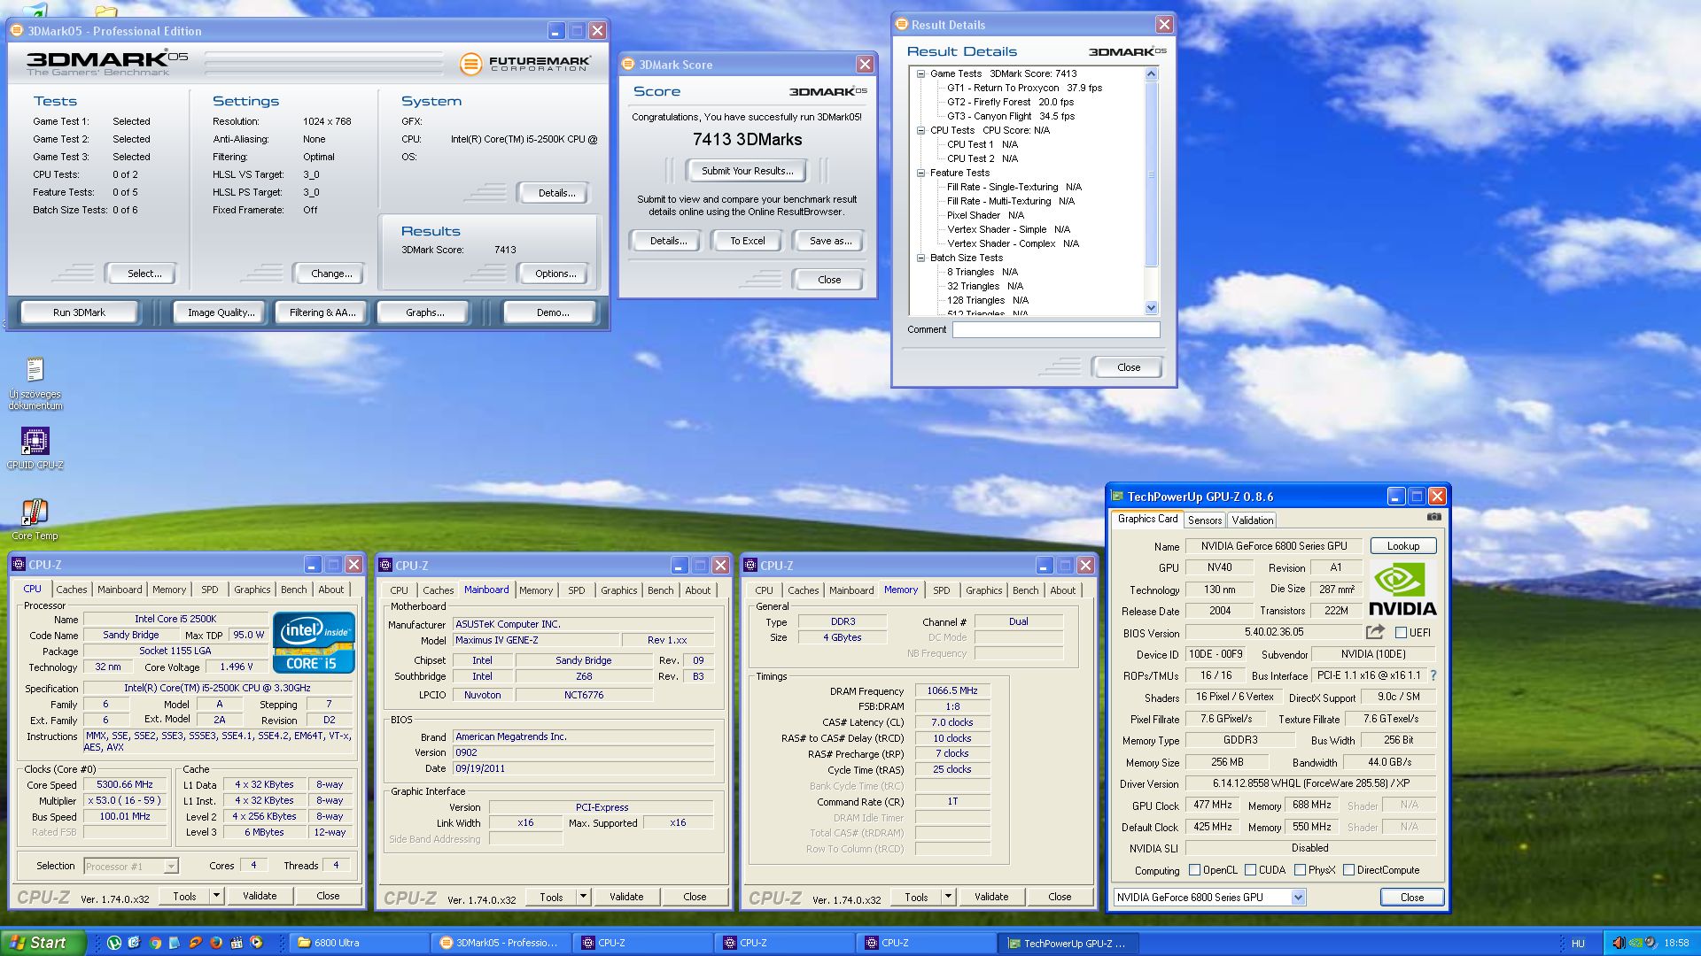Image resolution: width=1701 pixels, height=956 pixels.
Task: Open SPD tab in the CPU-Z Mainboard-tab window
Action: pyautogui.click(x=577, y=590)
